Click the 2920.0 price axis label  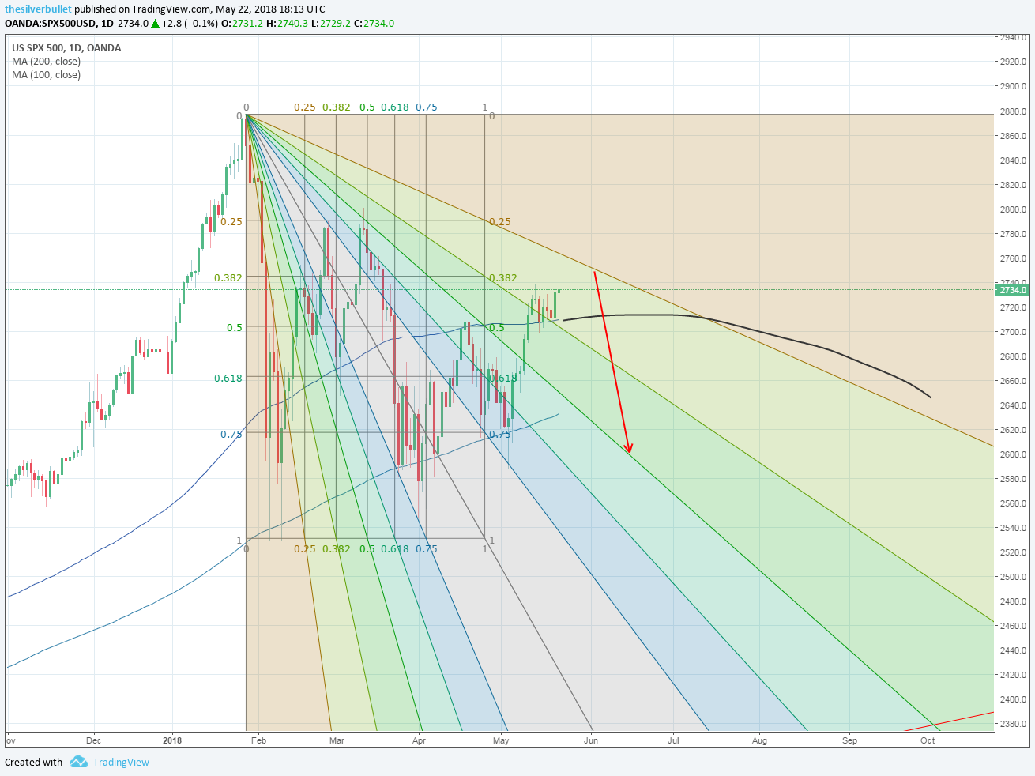[x=1013, y=62]
